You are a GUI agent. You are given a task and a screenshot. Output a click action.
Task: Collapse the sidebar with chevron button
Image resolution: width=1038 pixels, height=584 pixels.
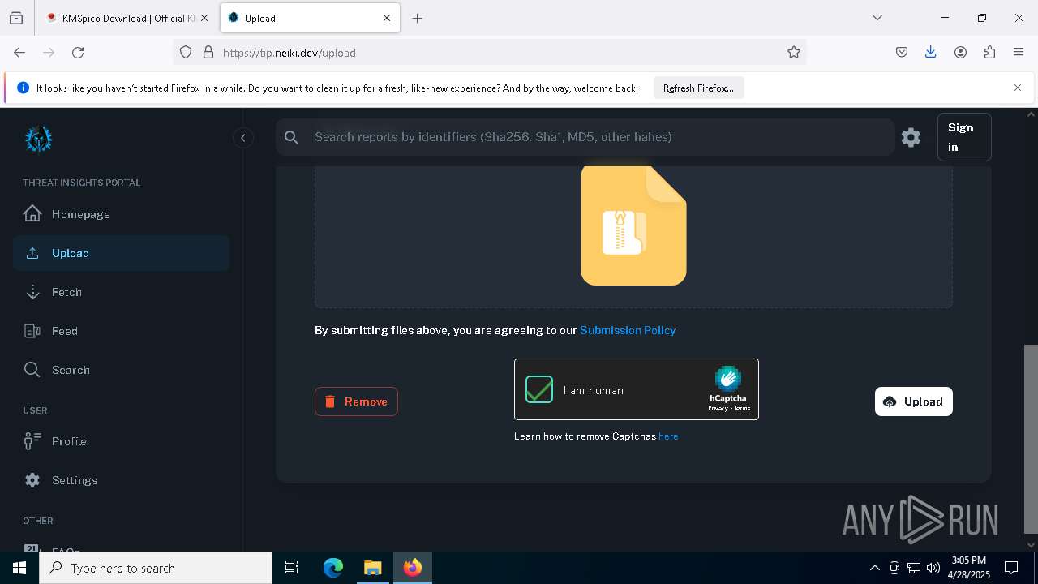point(242,138)
